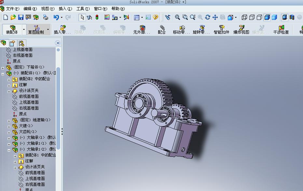303x191 pixels.
Task: Create a new document
Action: pyautogui.click(x=6, y=17)
